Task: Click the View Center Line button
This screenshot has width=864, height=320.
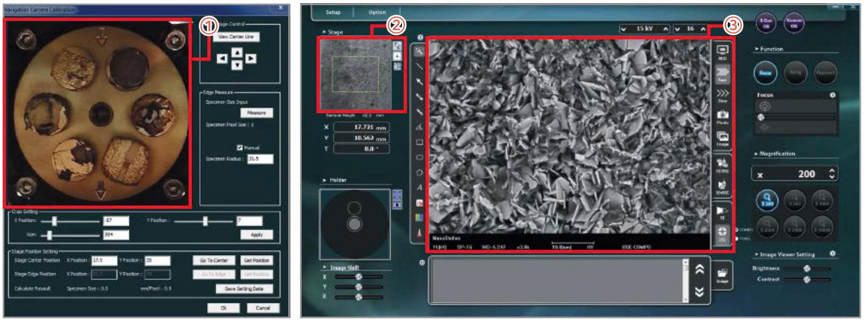Action: tap(236, 37)
